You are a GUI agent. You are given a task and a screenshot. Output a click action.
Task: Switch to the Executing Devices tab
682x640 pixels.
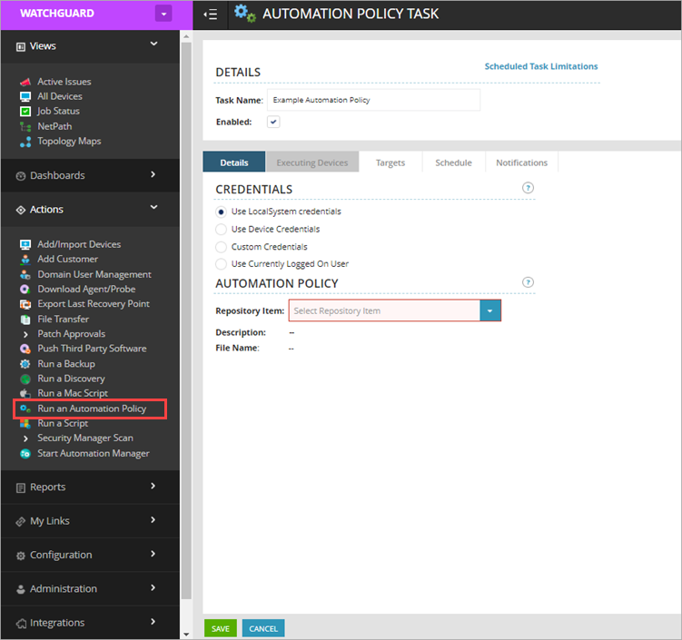(x=312, y=162)
